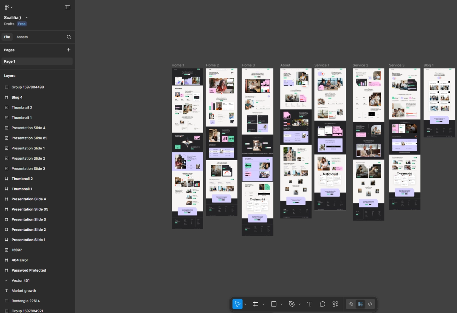Click the Blog 1 frame label on canvas
This screenshot has height=313, width=457.
tap(429, 65)
